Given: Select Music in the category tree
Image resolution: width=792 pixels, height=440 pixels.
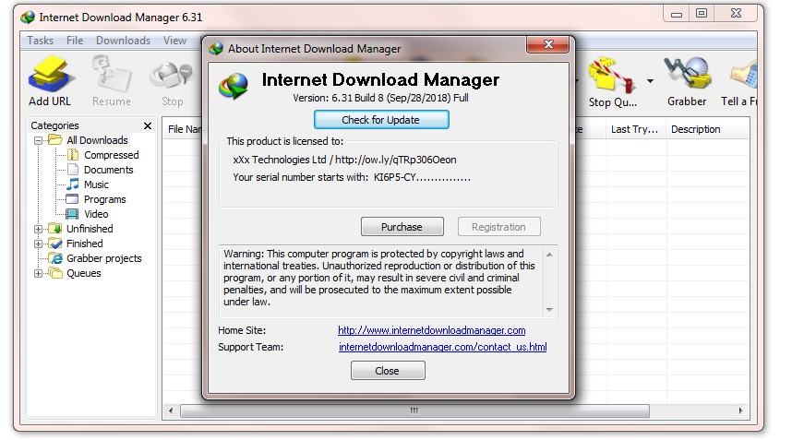Looking at the screenshot, I should click(96, 184).
